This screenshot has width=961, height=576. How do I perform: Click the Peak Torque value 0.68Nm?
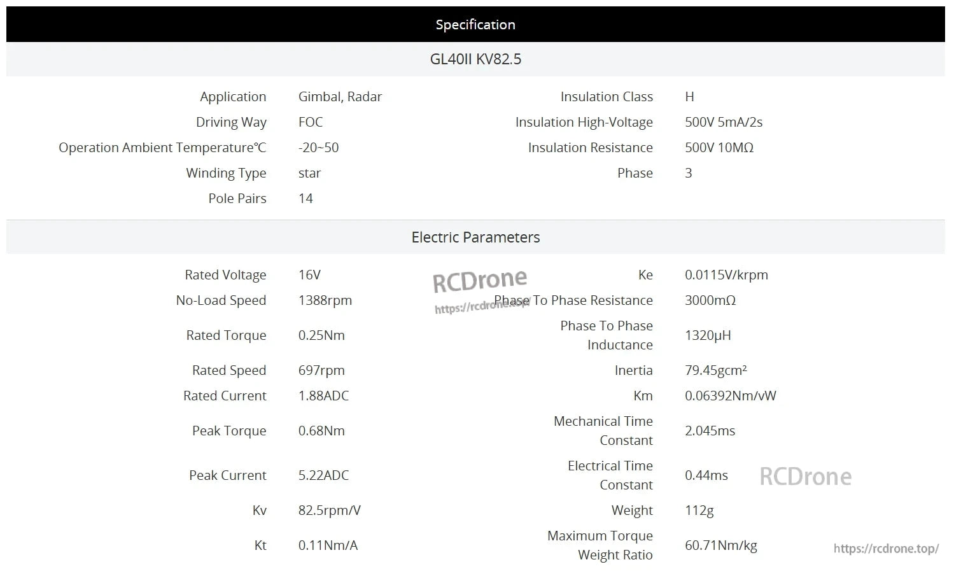pos(321,431)
